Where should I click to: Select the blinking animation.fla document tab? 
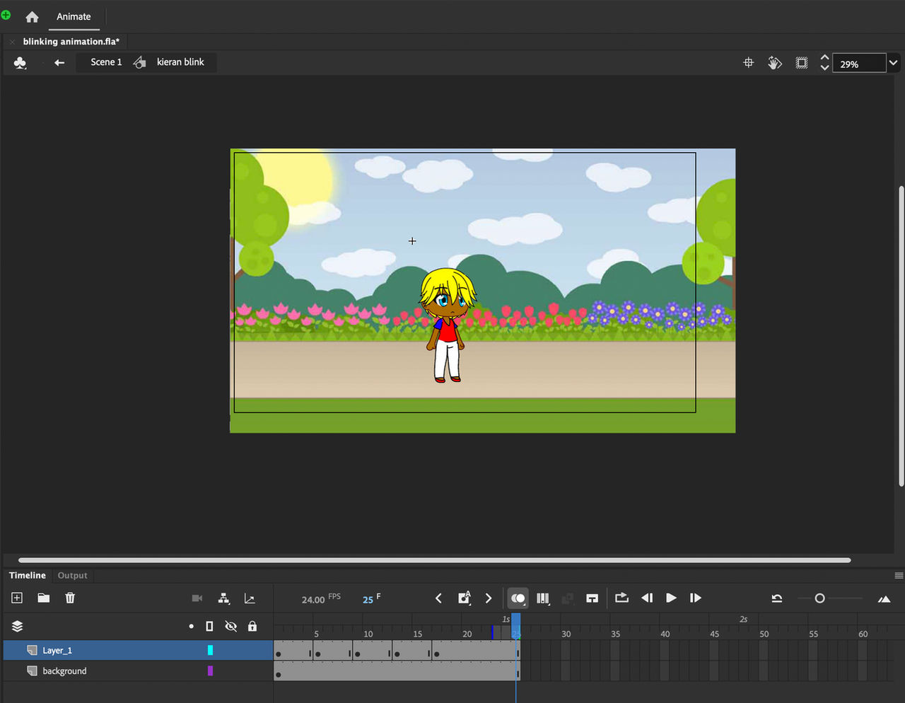point(71,42)
